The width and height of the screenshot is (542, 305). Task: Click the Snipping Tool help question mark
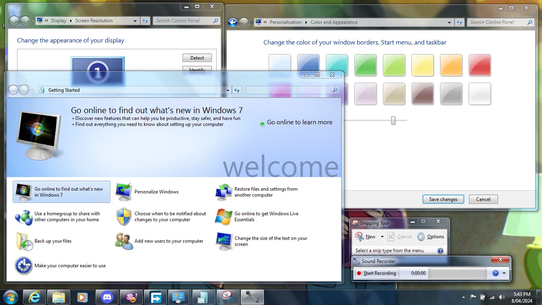click(440, 251)
